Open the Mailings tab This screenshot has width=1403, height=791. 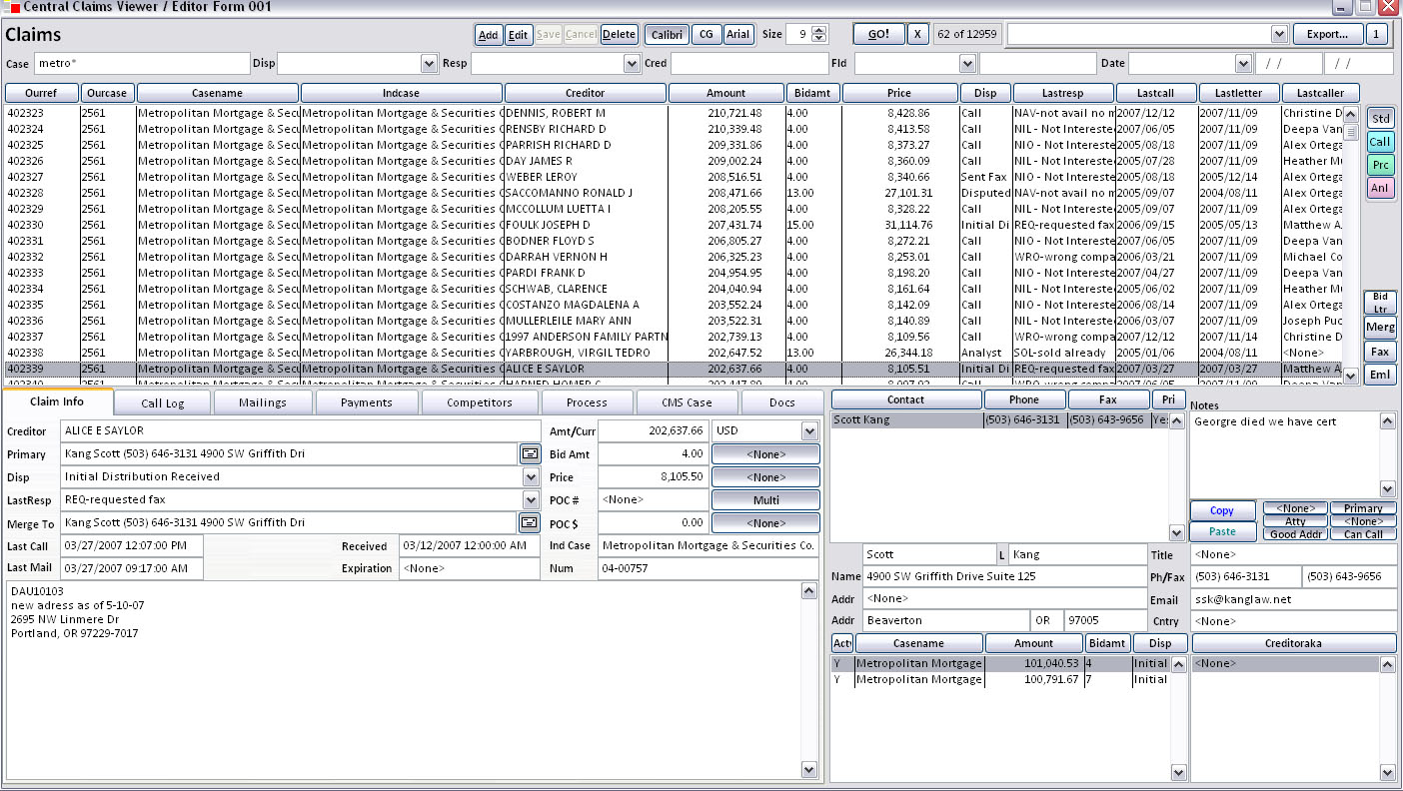263,402
